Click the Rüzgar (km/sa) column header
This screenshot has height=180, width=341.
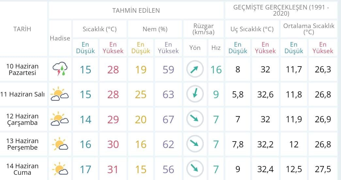coord(203,29)
